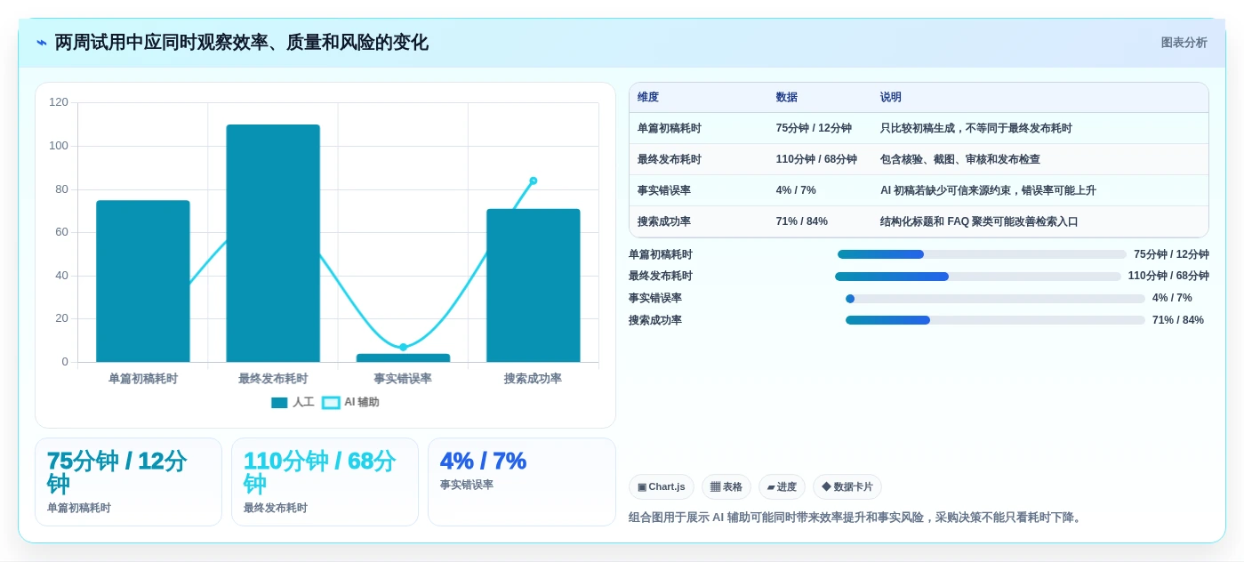Click the 110分钟 / 68分钟 table cell

(x=816, y=160)
